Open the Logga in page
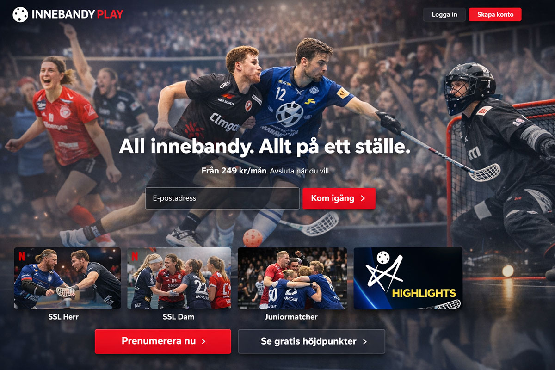The image size is (555, 370). pos(444,14)
